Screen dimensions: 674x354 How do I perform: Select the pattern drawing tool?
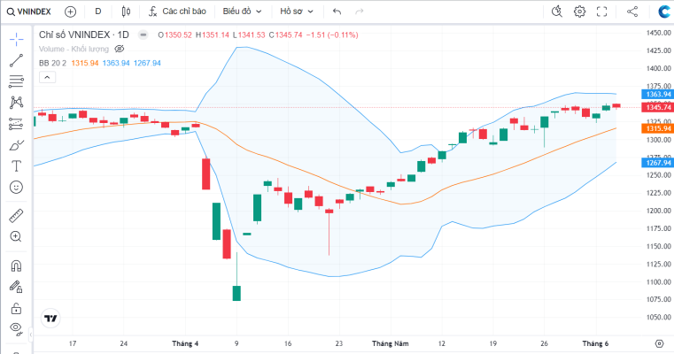click(16, 103)
